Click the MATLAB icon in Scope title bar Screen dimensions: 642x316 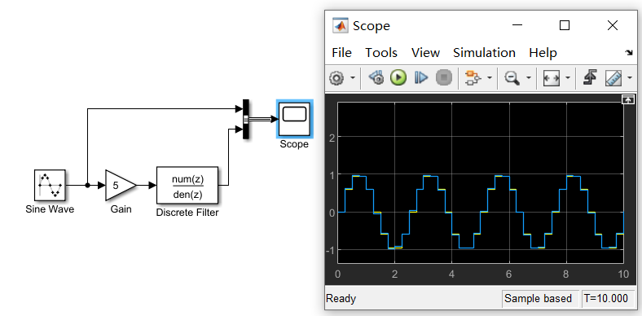coord(340,25)
